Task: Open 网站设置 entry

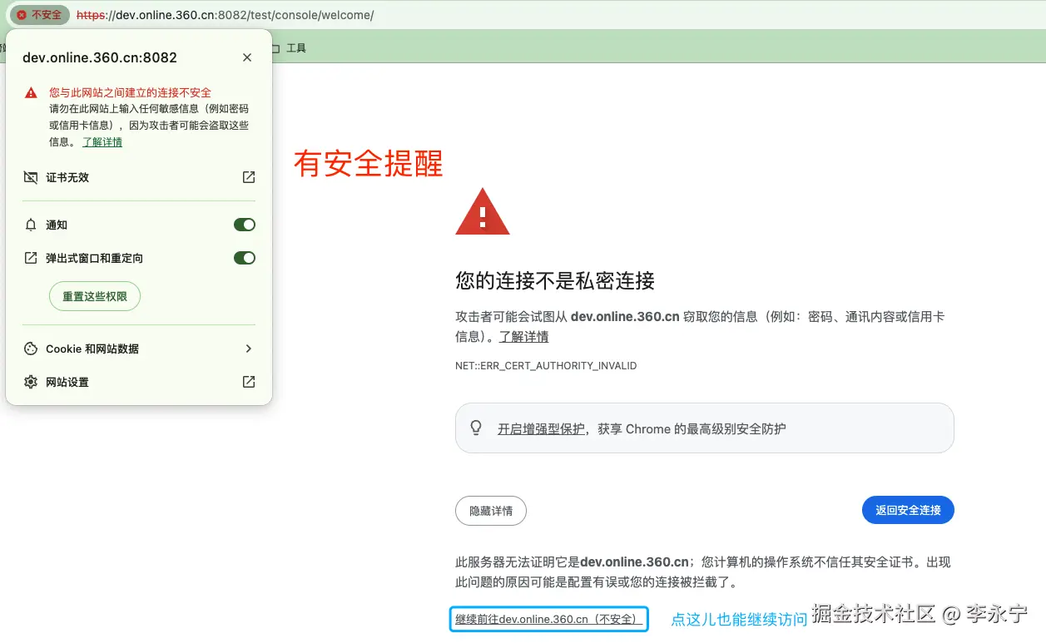Action: tap(139, 382)
